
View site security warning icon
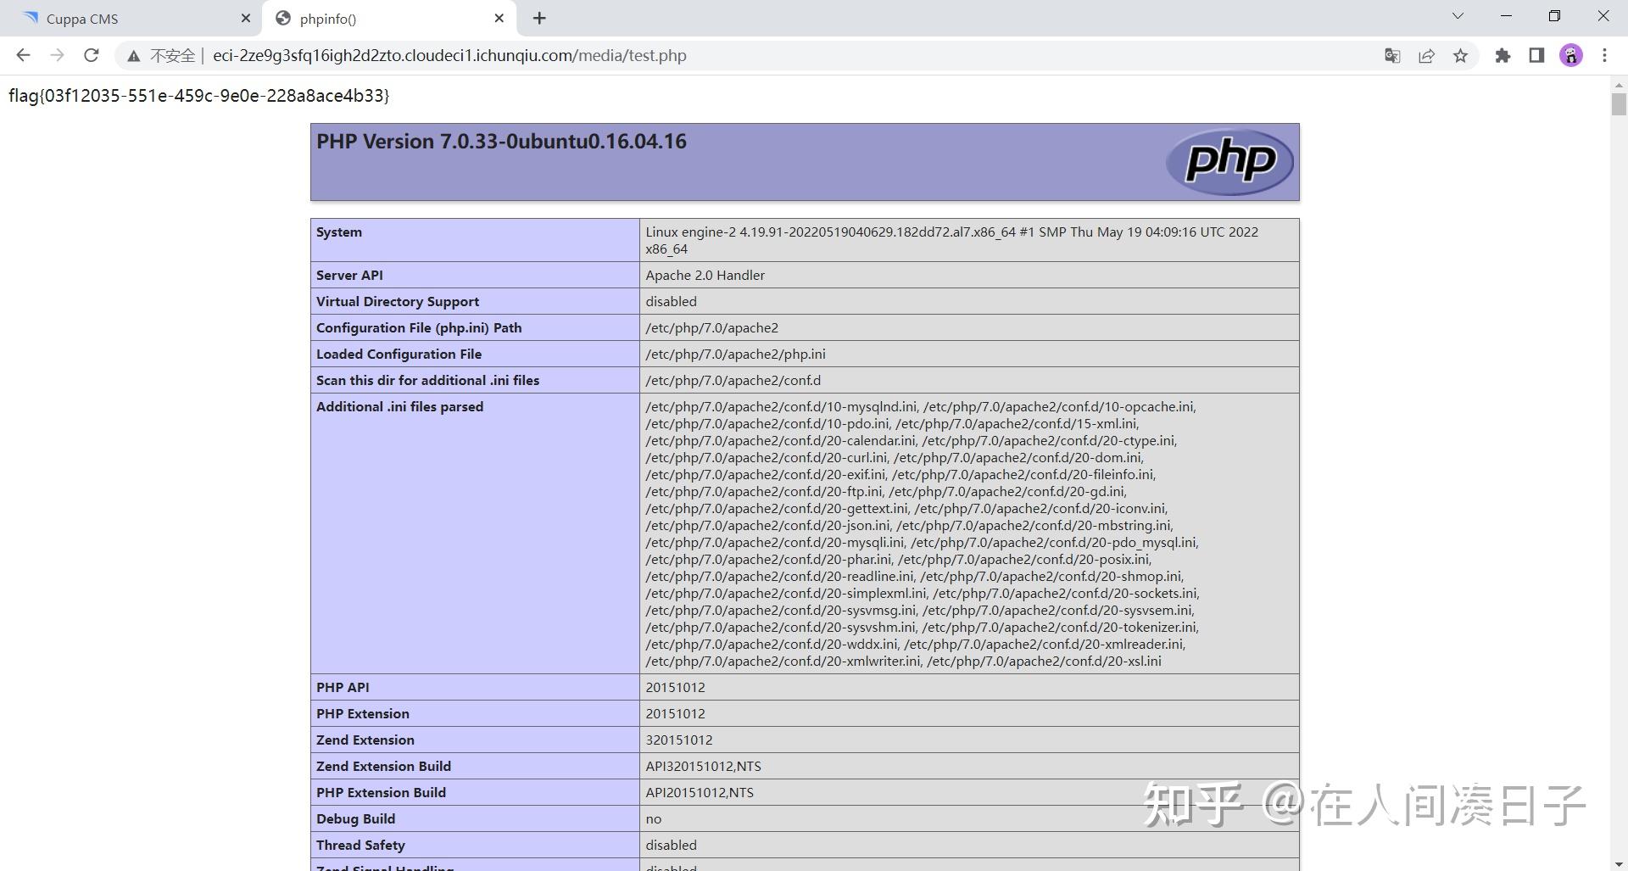134,55
